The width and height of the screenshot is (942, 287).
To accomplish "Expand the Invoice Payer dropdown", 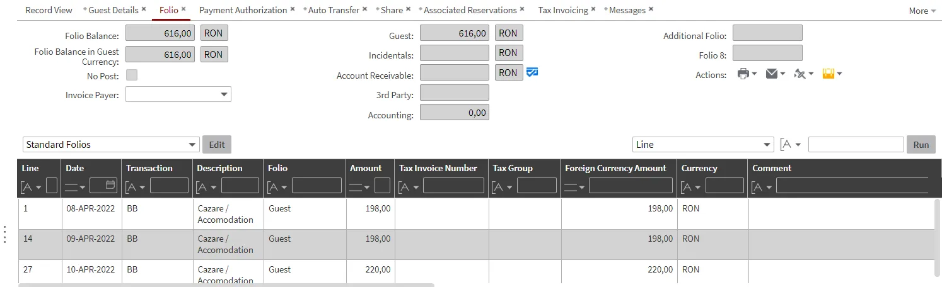I will [x=224, y=94].
